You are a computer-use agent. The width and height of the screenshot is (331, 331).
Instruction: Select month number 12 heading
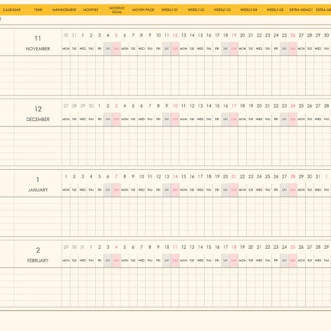[38, 109]
